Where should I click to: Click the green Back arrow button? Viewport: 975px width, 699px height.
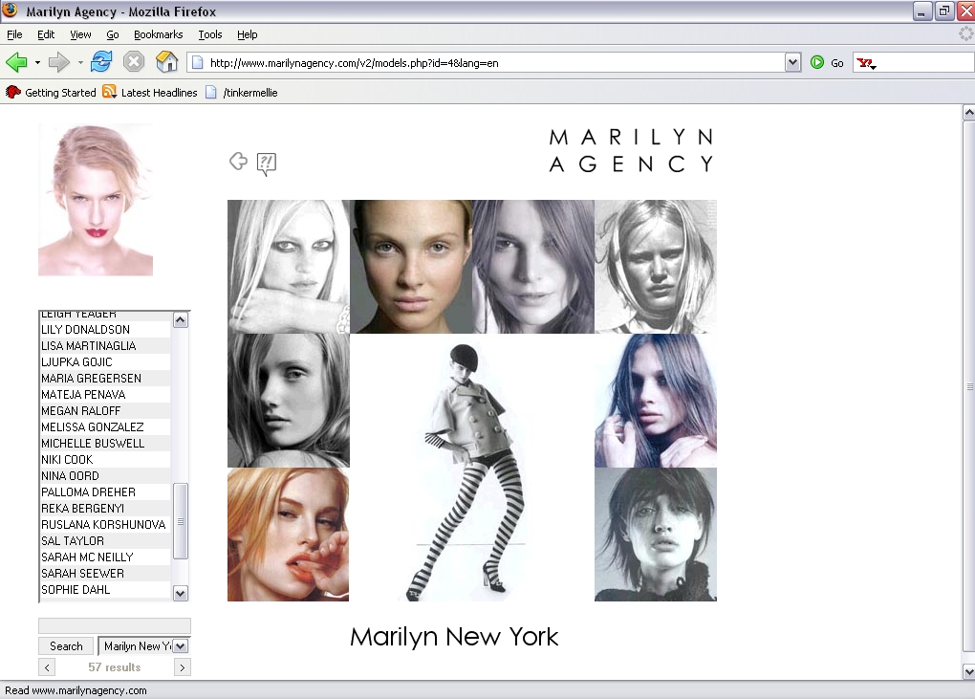pos(16,62)
